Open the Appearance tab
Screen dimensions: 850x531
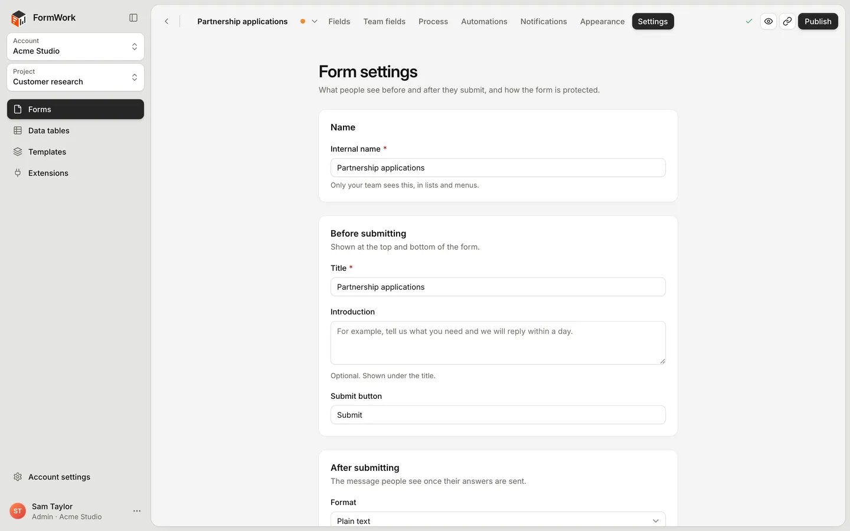[602, 21]
